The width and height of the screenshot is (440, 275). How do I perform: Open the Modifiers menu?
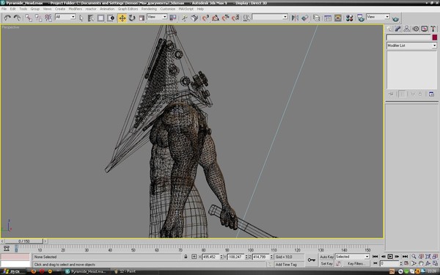pos(76,9)
